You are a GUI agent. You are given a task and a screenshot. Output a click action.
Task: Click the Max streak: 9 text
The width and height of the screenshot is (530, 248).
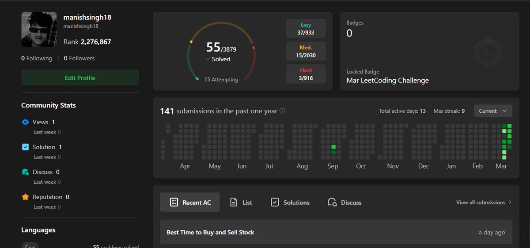pyautogui.click(x=449, y=111)
